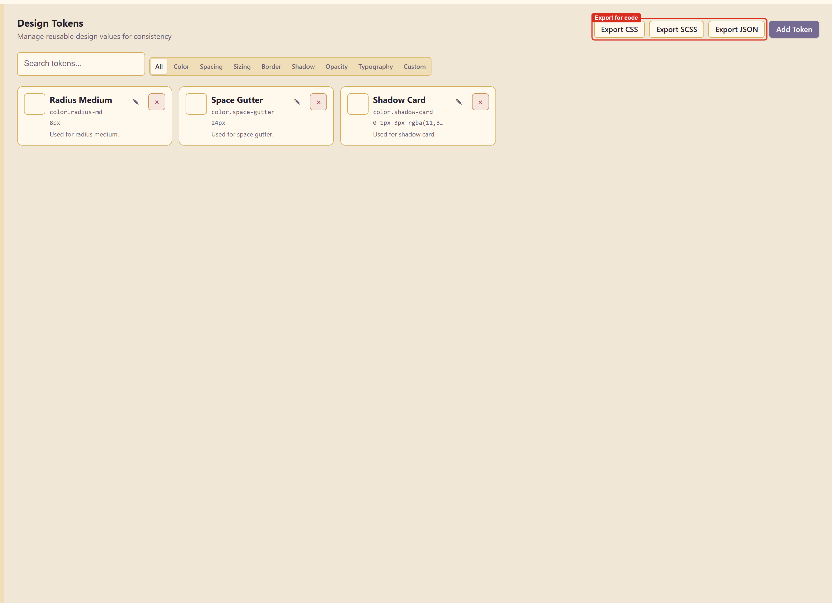Edit the Space Gutter token with pencil icon

[297, 102]
